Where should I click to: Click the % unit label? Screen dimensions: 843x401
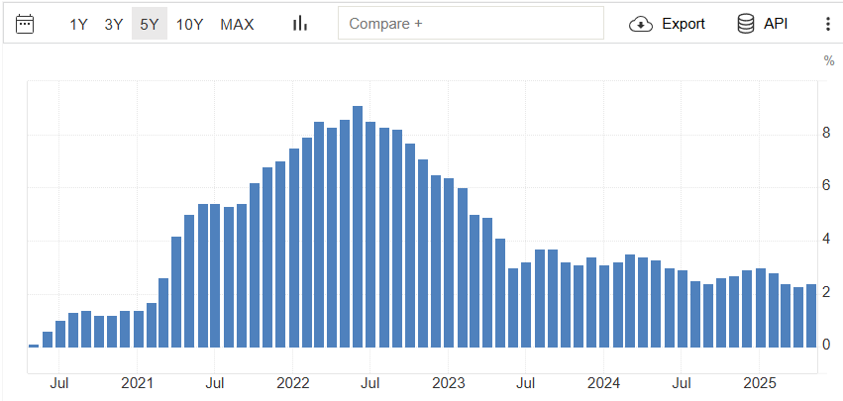[x=829, y=61]
